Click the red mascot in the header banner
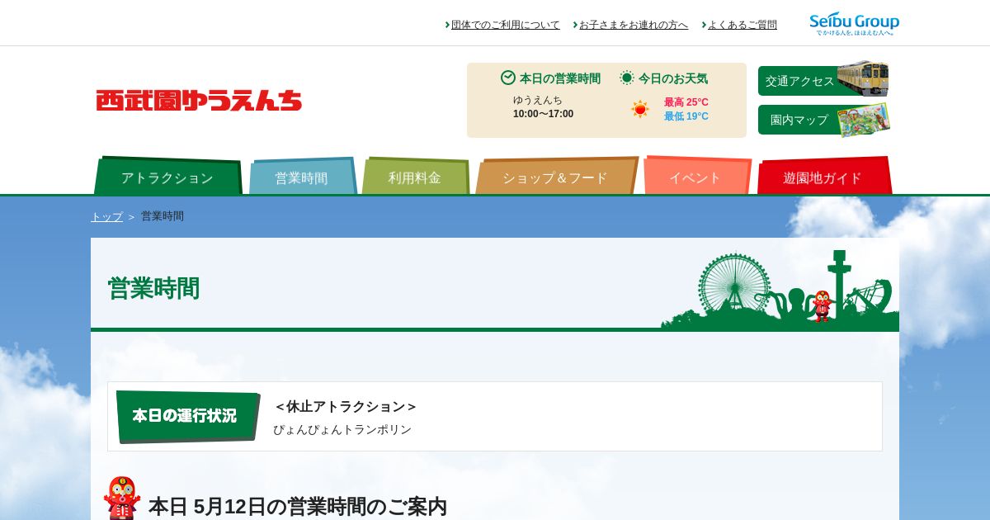 [822, 306]
